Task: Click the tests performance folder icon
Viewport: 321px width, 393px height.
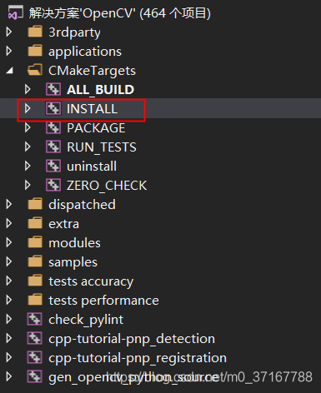Action: coord(35,300)
